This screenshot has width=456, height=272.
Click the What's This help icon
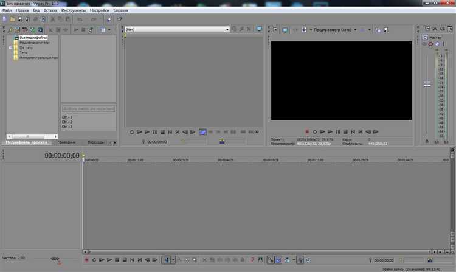(x=120, y=19)
